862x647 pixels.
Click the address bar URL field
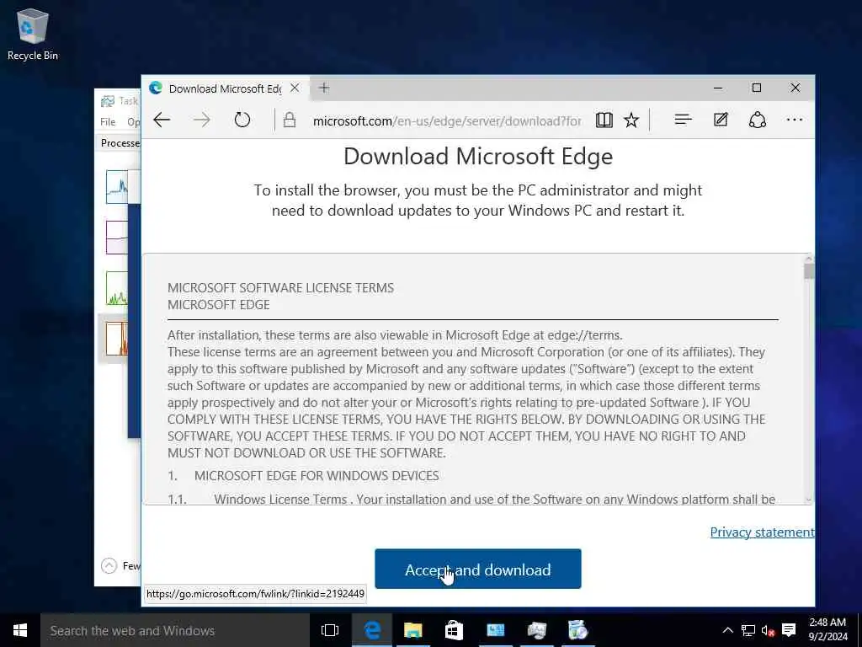pos(446,120)
